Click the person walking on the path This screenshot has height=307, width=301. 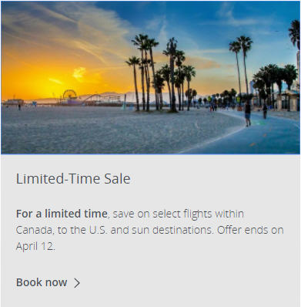click(x=247, y=113)
